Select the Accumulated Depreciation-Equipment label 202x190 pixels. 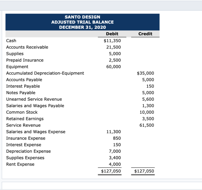45,73
